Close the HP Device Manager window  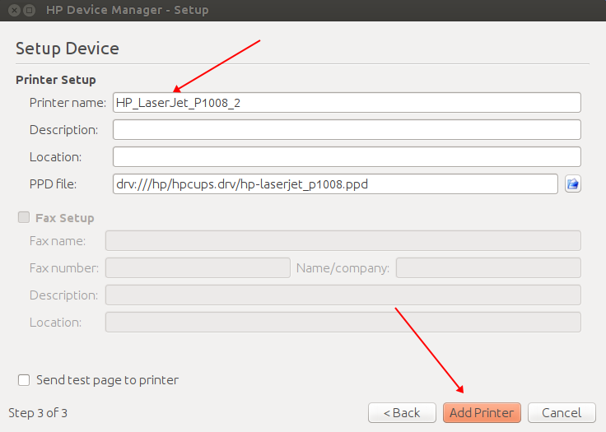[x=14, y=10]
